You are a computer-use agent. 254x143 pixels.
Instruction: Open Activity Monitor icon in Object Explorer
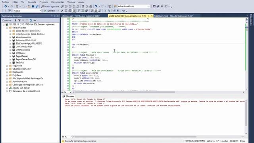tap(35, 20)
